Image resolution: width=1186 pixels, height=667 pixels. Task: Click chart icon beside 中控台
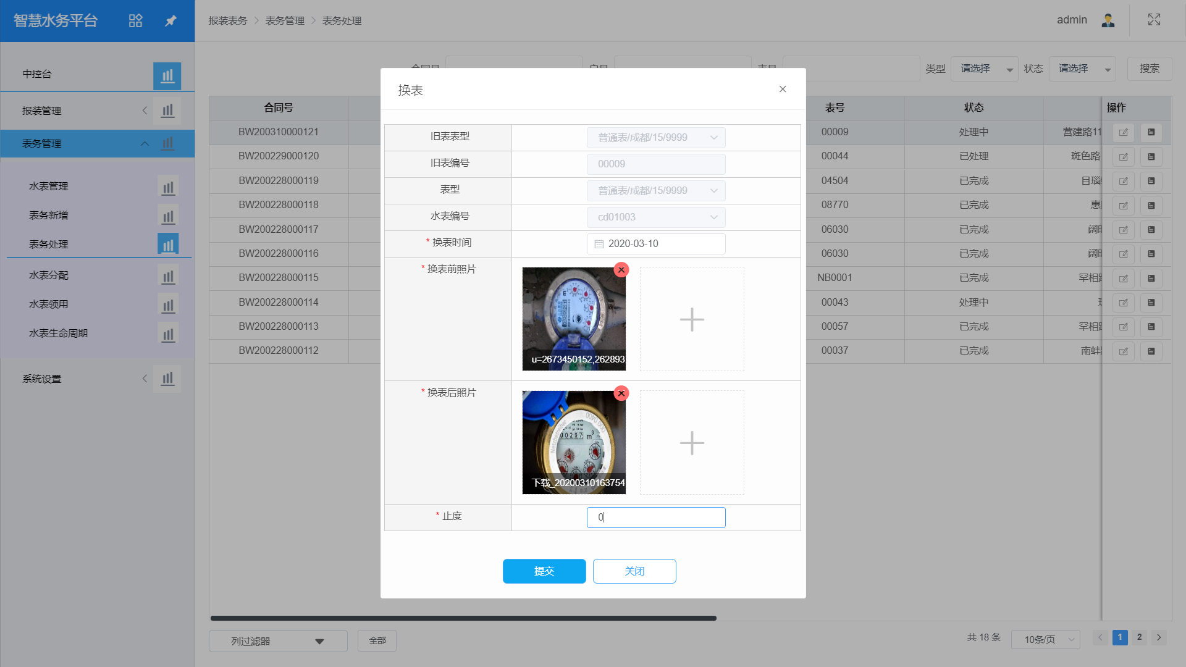pyautogui.click(x=167, y=75)
